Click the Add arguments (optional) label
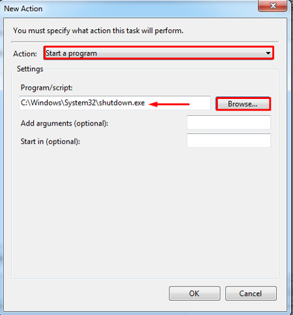 [64, 124]
